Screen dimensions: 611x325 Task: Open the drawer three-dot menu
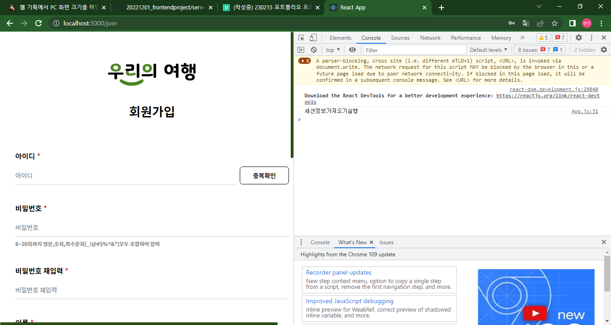pos(301,242)
